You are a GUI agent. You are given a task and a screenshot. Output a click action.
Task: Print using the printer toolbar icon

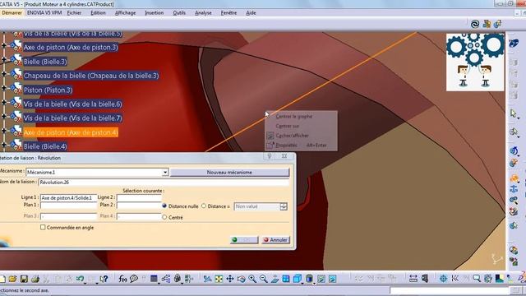pos(35,279)
